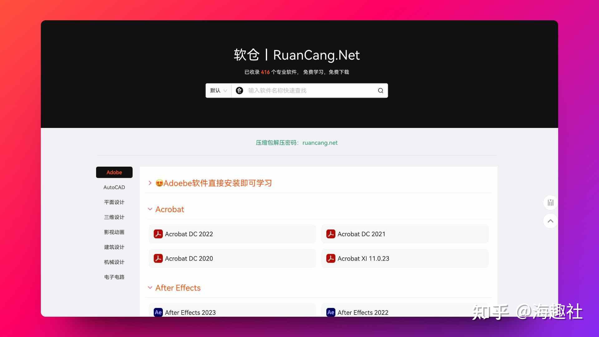Screen dimensions: 599x337
Task: Click the search magnifier icon
Action: coord(380,90)
